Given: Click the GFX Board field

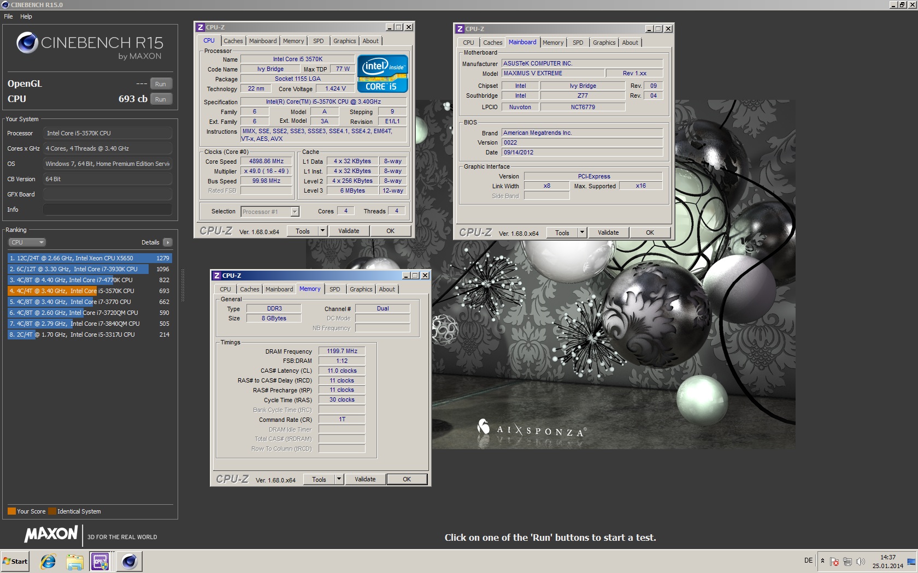Looking at the screenshot, I should pos(108,194).
